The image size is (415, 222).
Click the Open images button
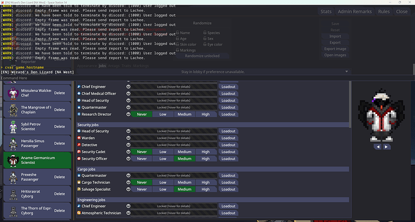coord(335,55)
